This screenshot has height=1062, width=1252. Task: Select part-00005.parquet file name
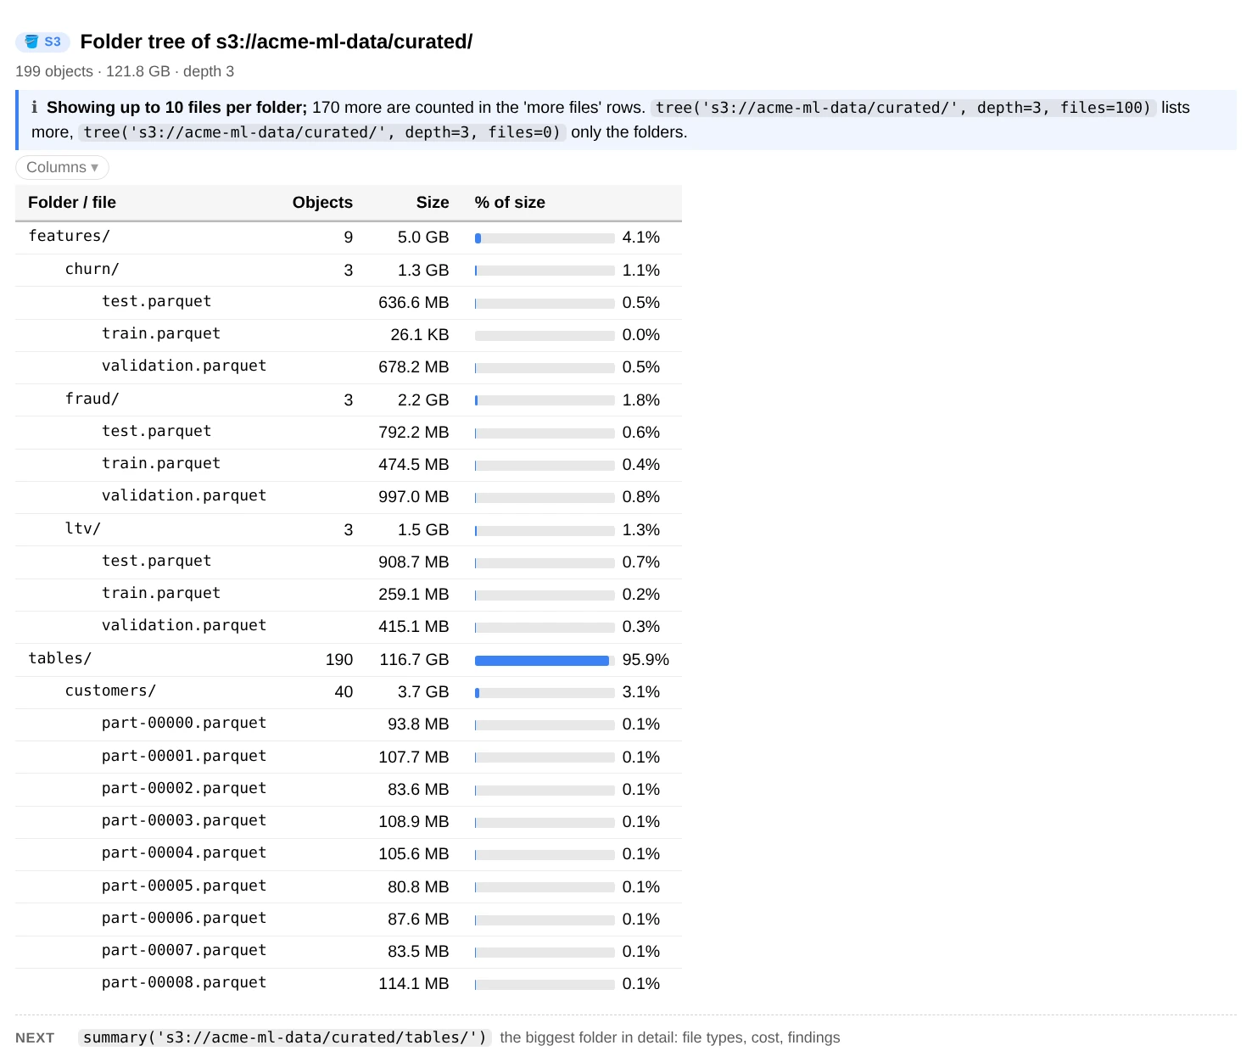point(184,886)
